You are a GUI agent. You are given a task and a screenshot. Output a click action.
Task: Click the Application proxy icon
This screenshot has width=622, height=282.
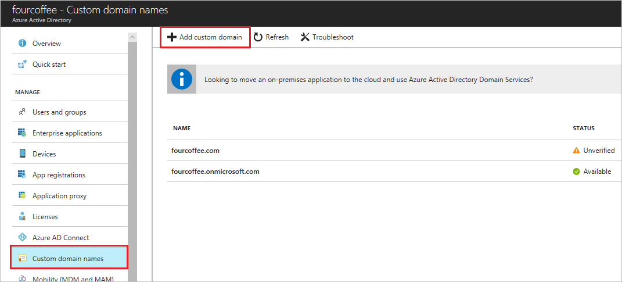(23, 196)
